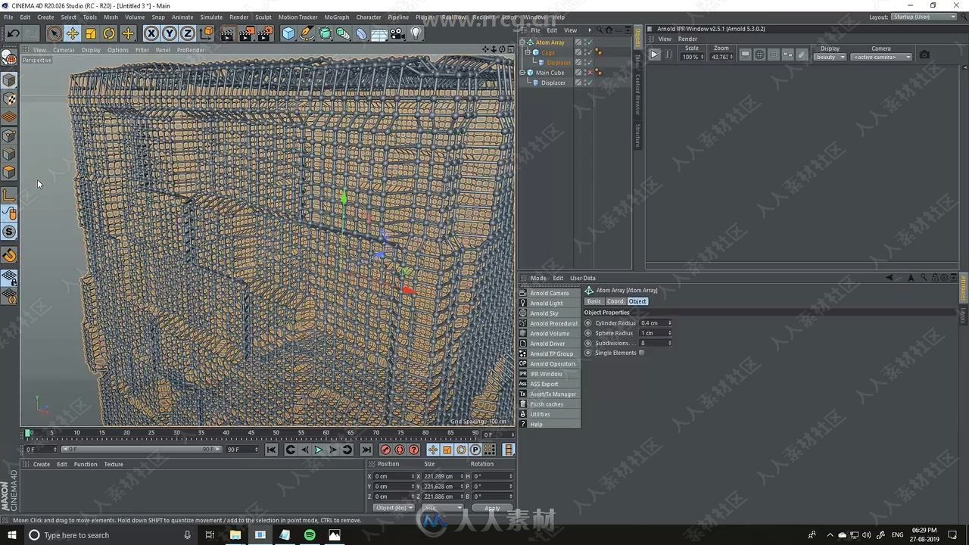Toggle X axis lock
This screenshot has width=969, height=545.
click(151, 33)
